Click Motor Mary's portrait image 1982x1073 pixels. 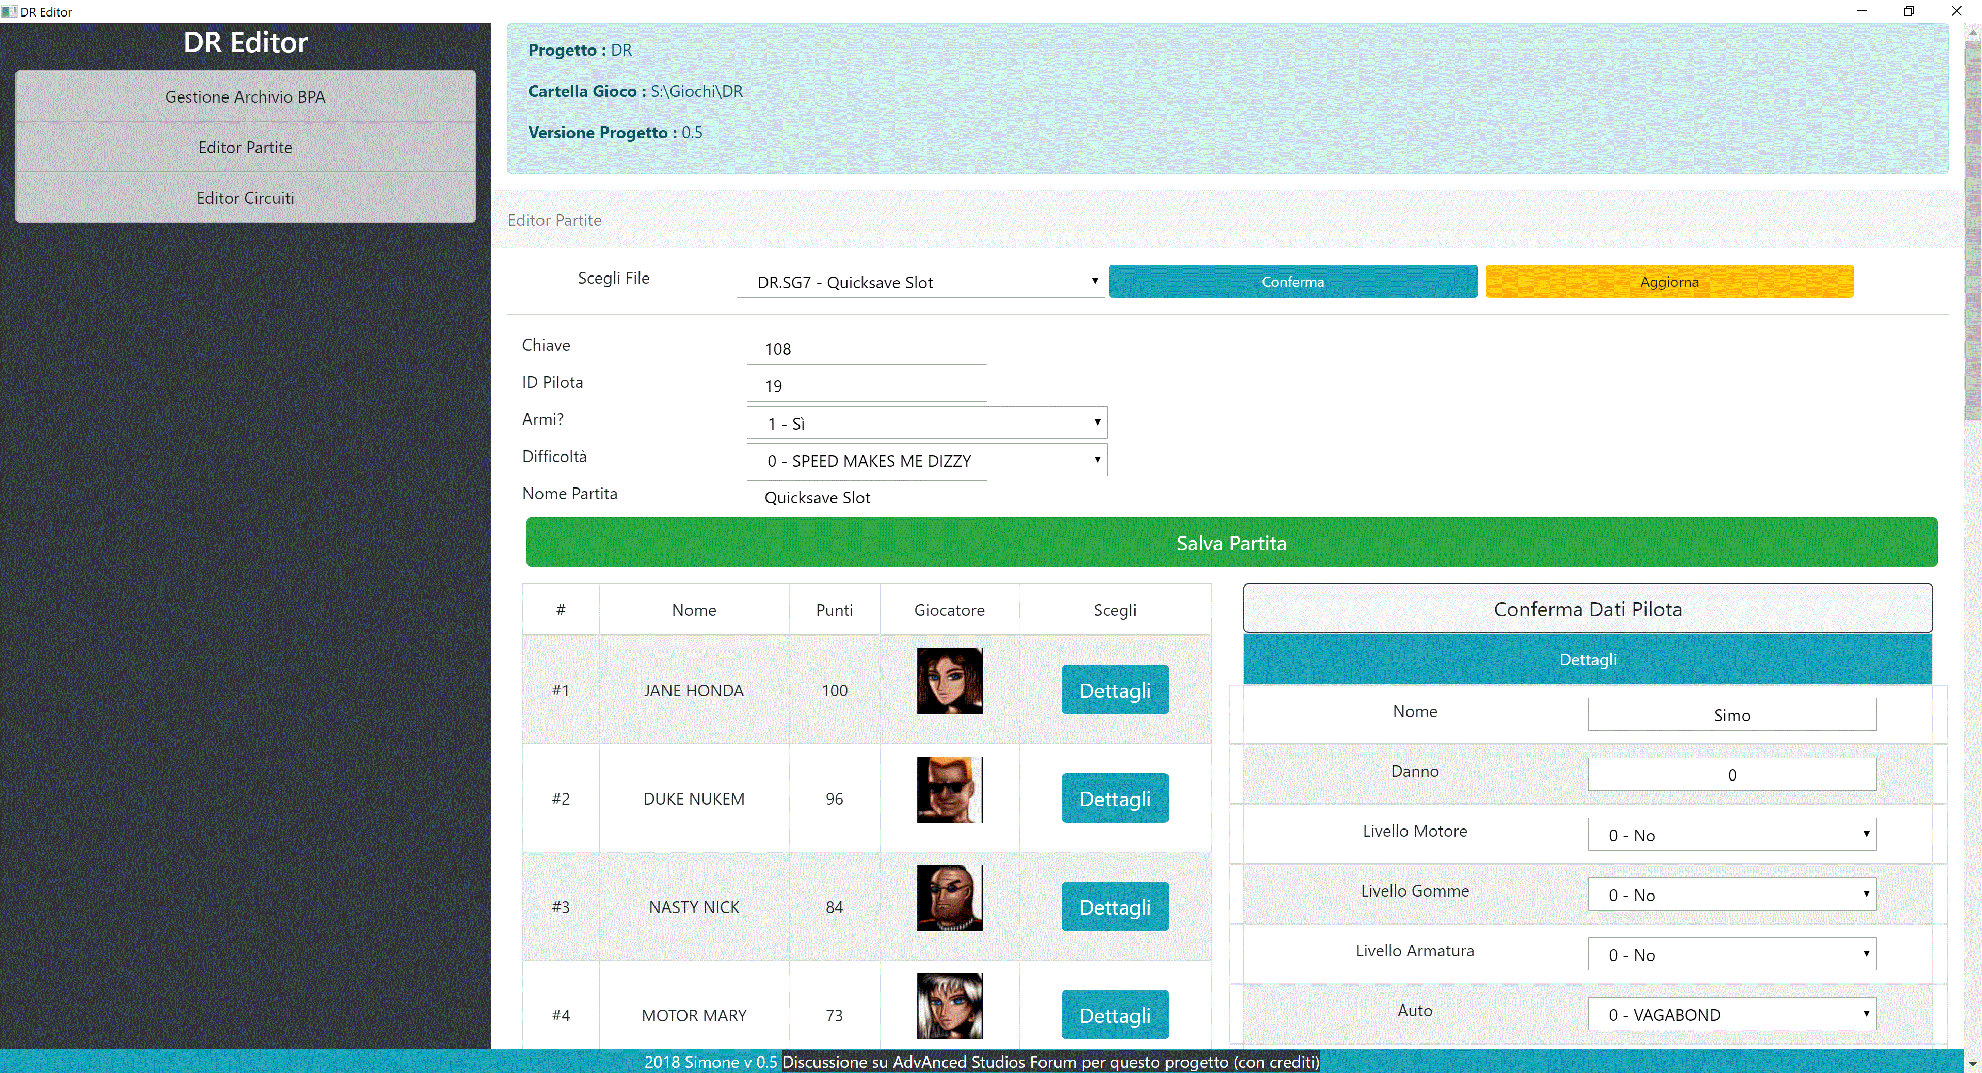(949, 1006)
